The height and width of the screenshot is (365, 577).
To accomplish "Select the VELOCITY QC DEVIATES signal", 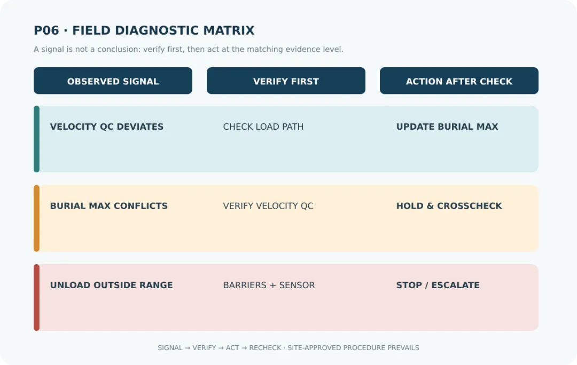I will [107, 127].
